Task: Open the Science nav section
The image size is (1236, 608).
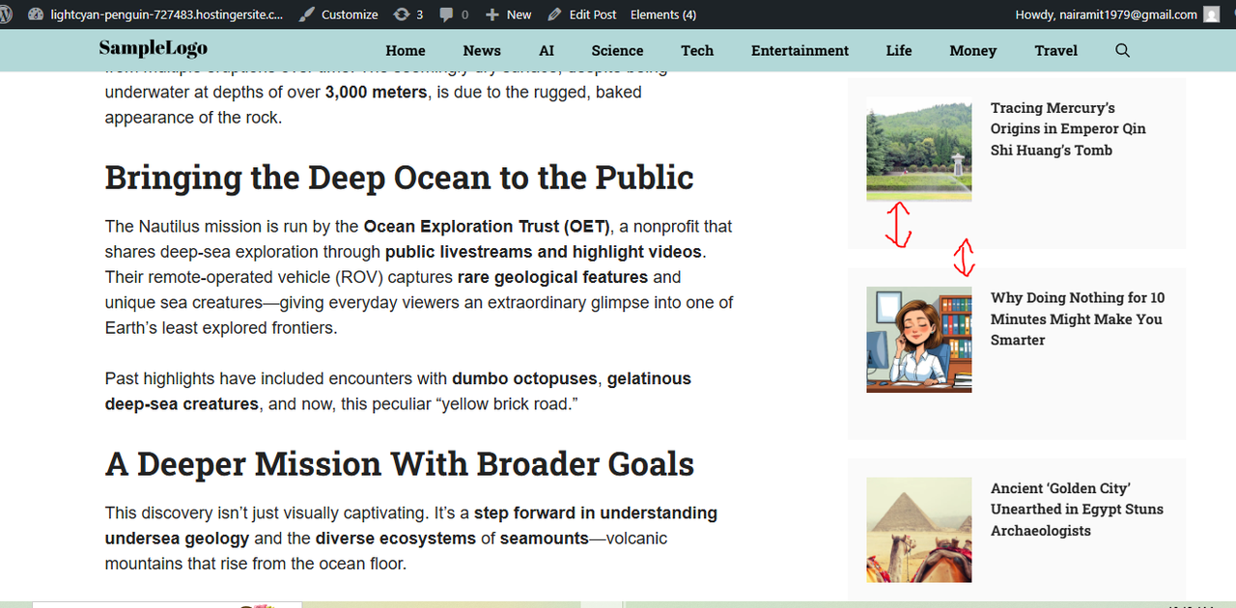Action: pyautogui.click(x=617, y=50)
